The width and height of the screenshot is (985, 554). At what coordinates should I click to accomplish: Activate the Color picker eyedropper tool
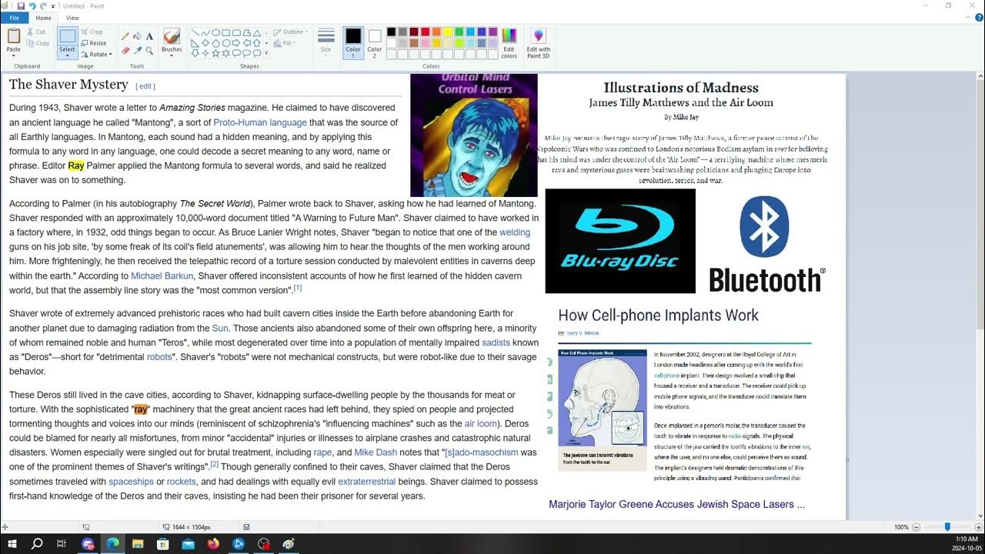coord(137,50)
